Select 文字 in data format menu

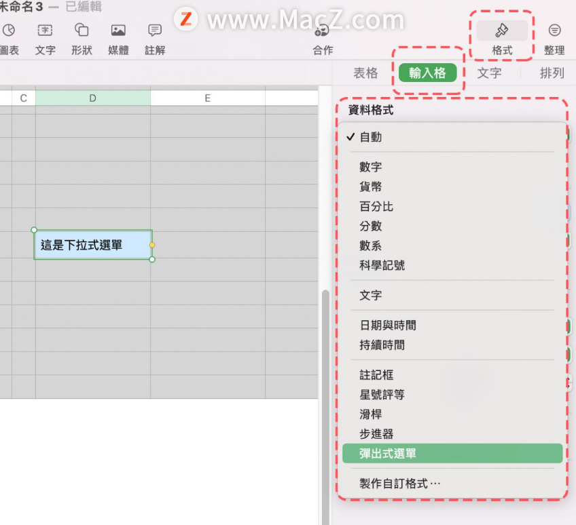click(452, 295)
